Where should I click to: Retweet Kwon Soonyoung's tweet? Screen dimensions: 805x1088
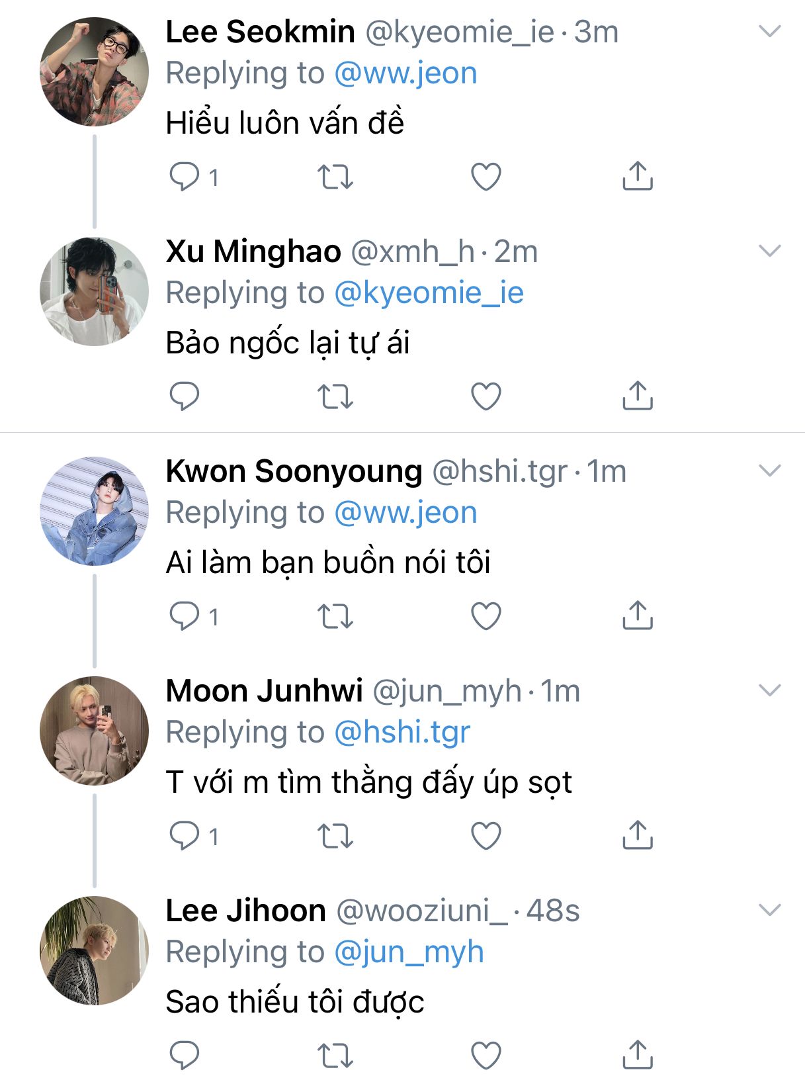(x=335, y=616)
